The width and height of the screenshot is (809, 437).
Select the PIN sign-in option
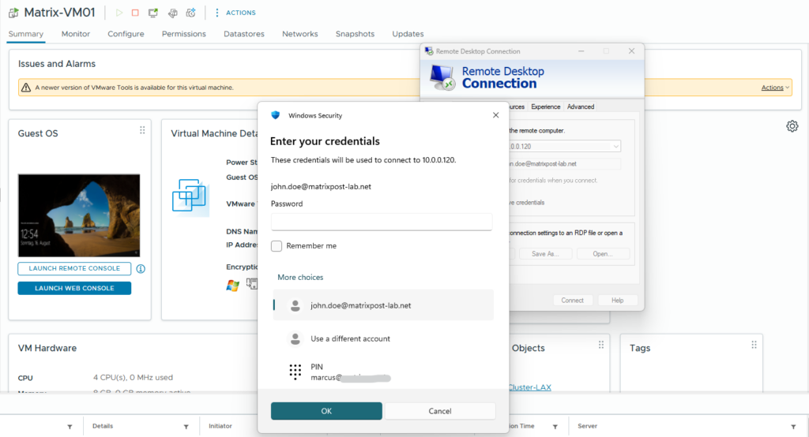[383, 372]
